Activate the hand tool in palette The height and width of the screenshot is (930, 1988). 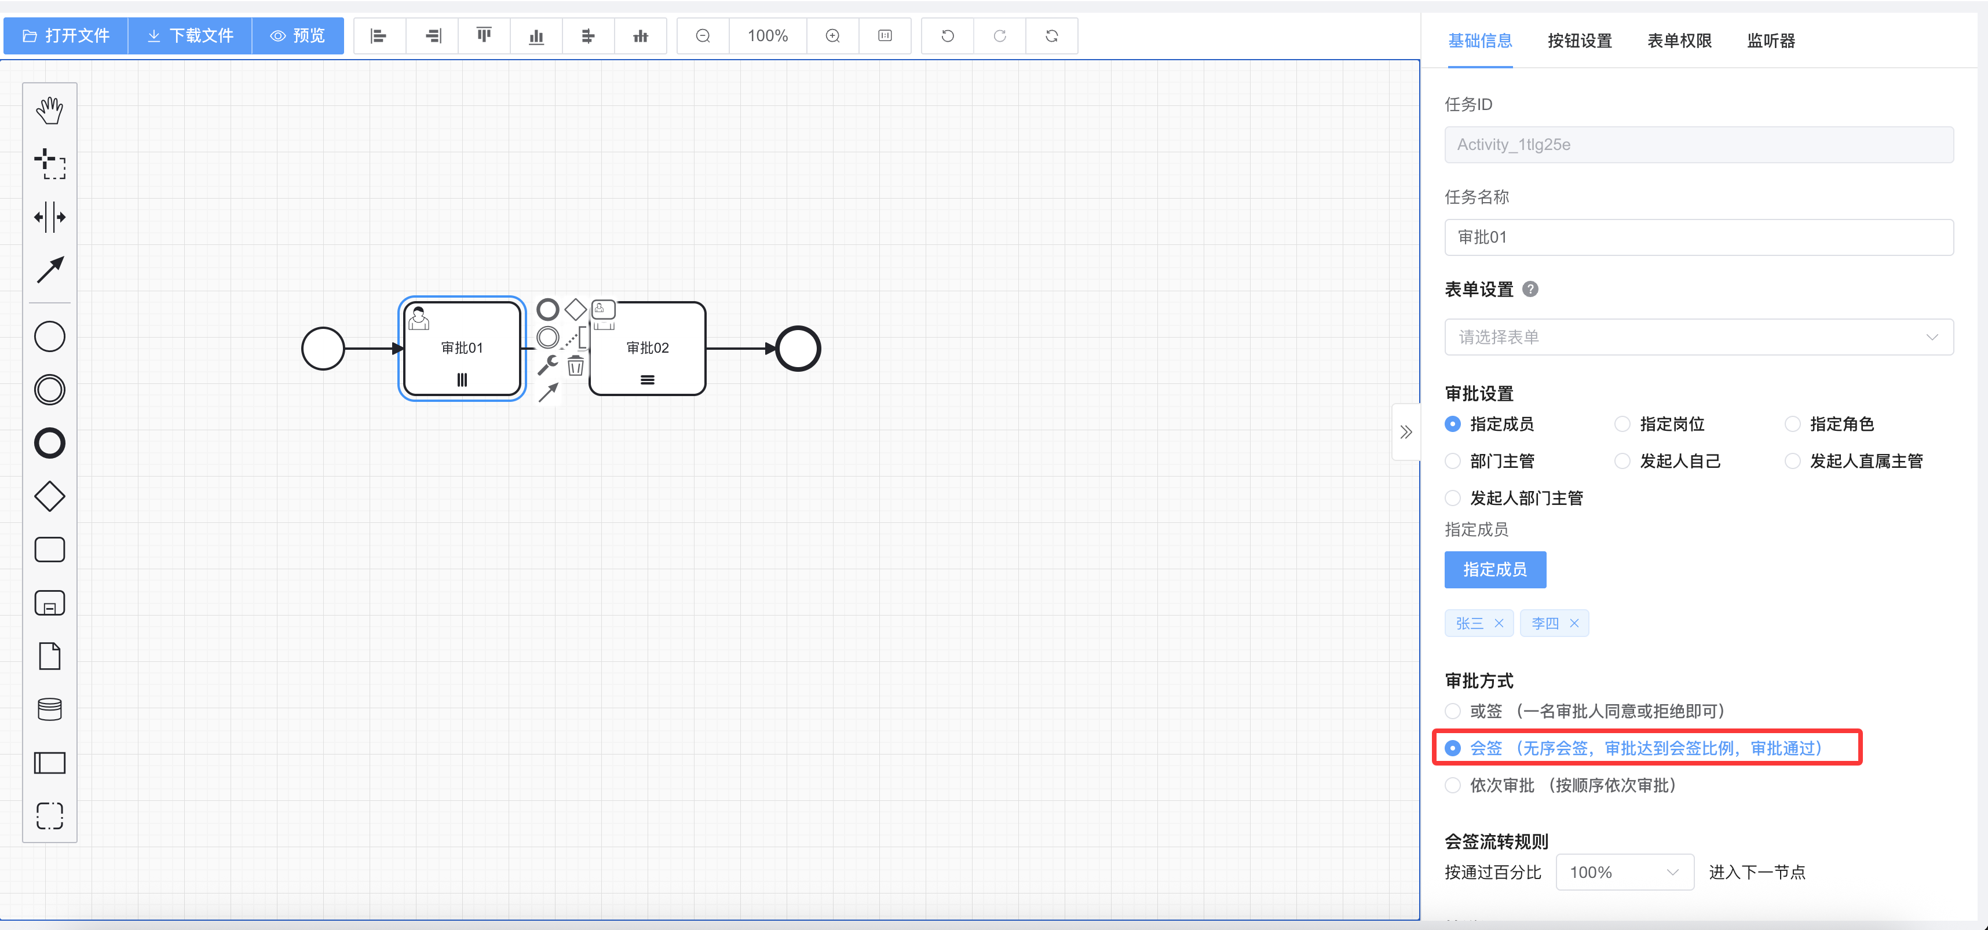point(49,109)
